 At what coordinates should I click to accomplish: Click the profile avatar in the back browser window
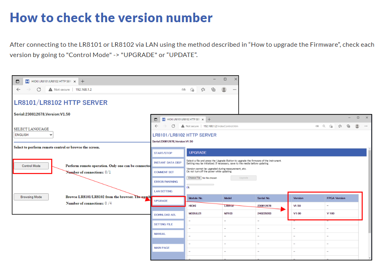[224, 89]
